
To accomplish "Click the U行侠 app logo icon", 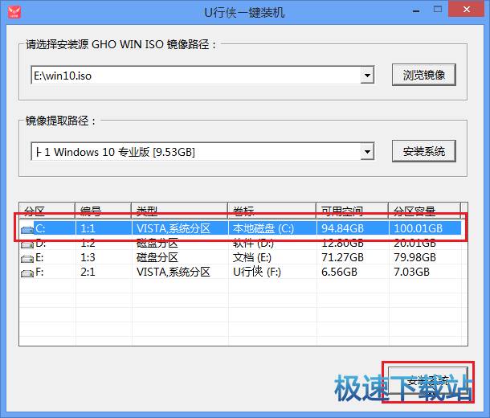I will pyautogui.click(x=14, y=12).
